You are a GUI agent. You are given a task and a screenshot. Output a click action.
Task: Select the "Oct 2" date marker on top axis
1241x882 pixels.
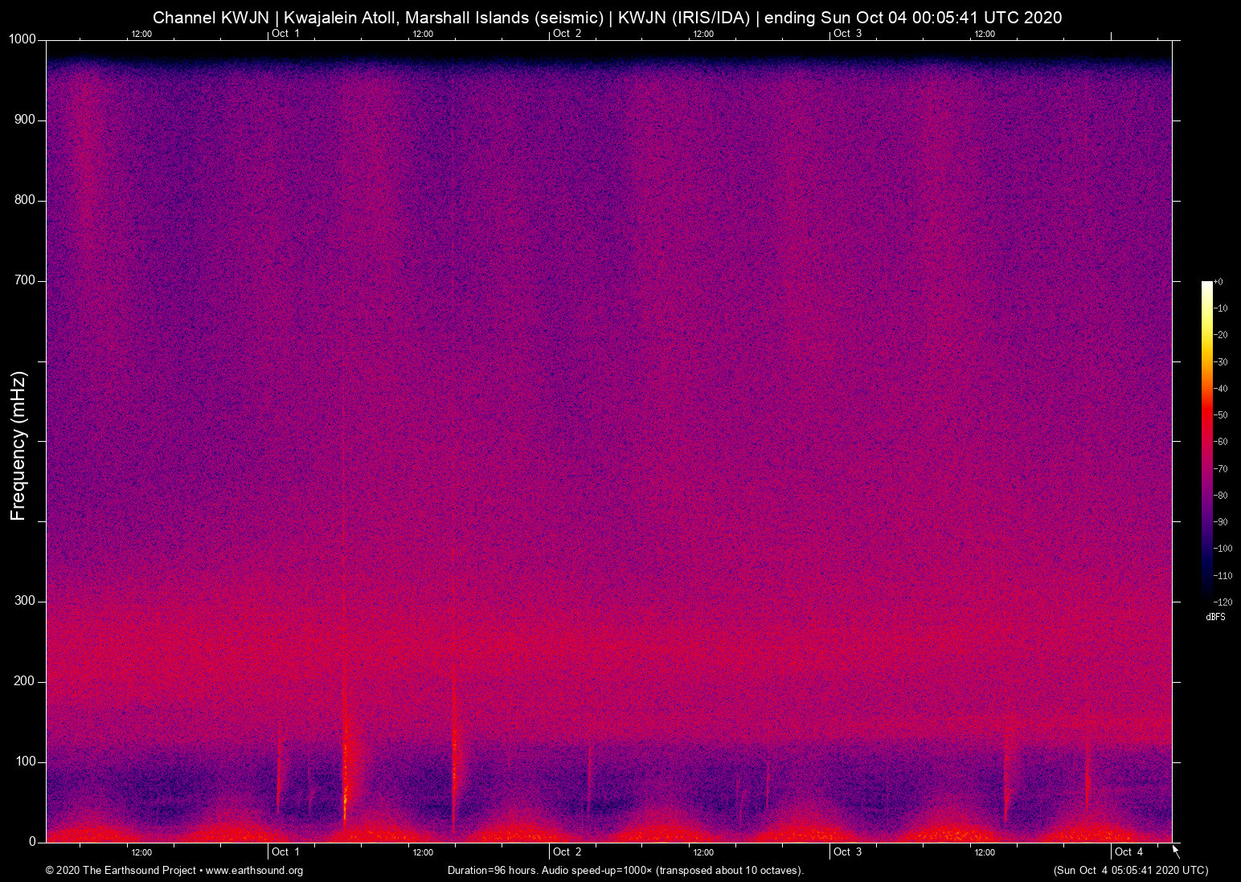(567, 34)
